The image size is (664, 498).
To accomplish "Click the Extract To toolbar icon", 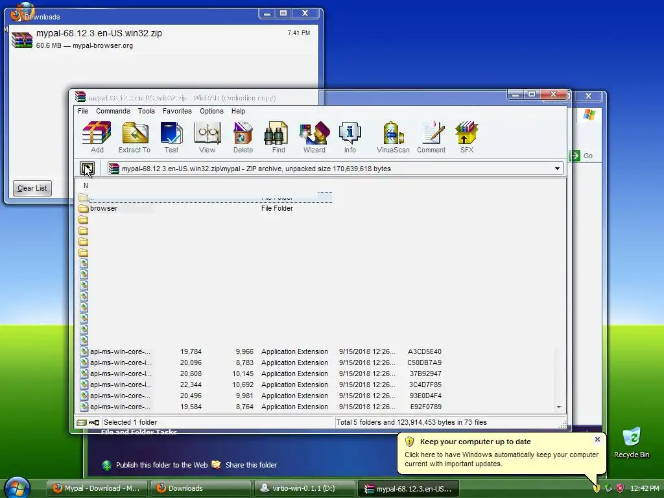I will pyautogui.click(x=135, y=137).
